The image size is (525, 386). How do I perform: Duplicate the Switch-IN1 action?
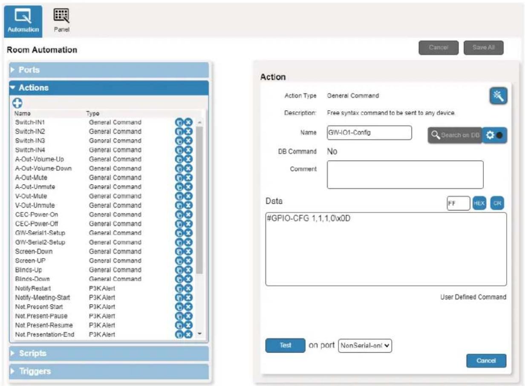[x=179, y=122]
